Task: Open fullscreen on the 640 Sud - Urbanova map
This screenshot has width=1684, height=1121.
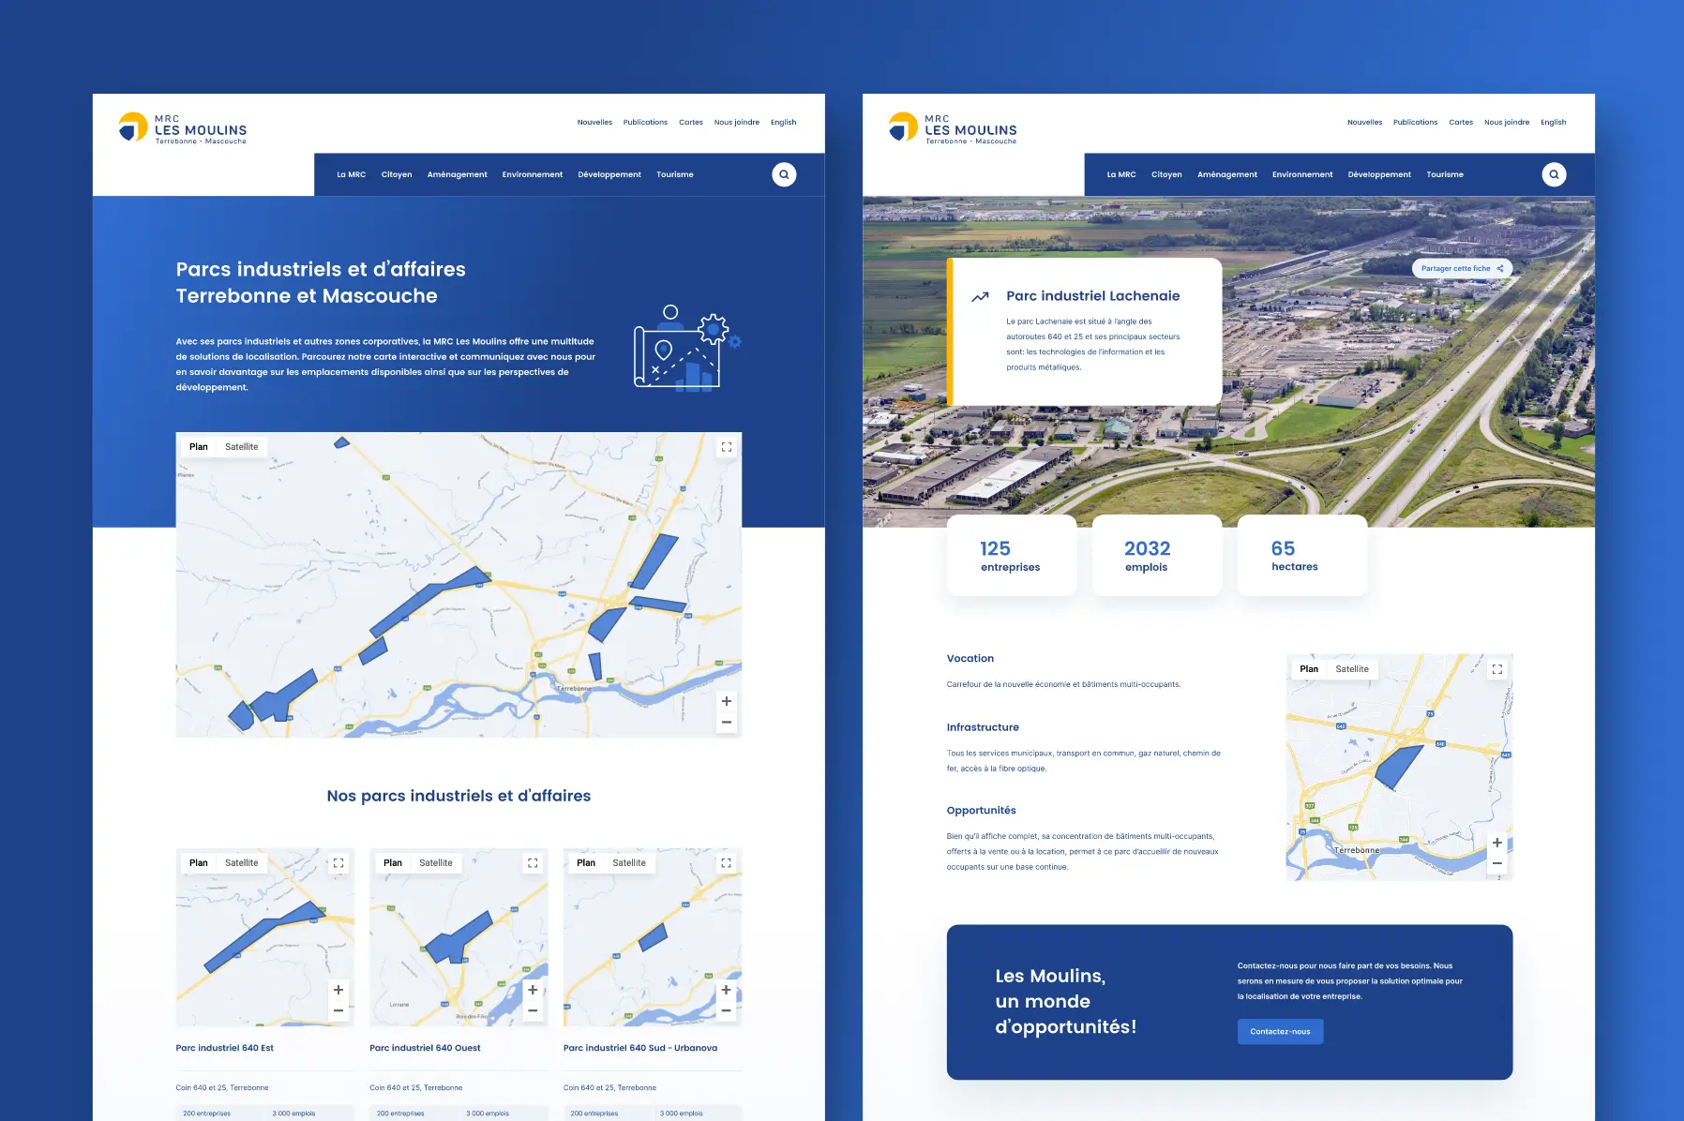Action: point(727,863)
